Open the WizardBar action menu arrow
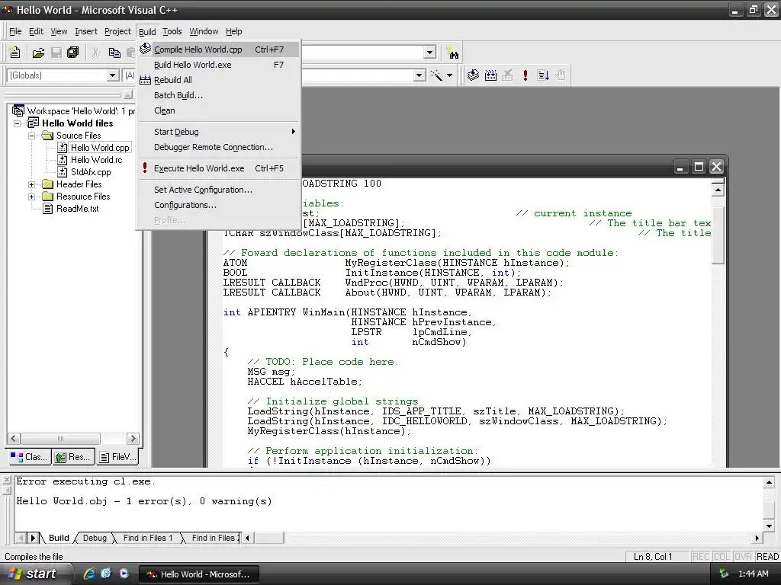Image resolution: width=781 pixels, height=585 pixels. [x=449, y=75]
